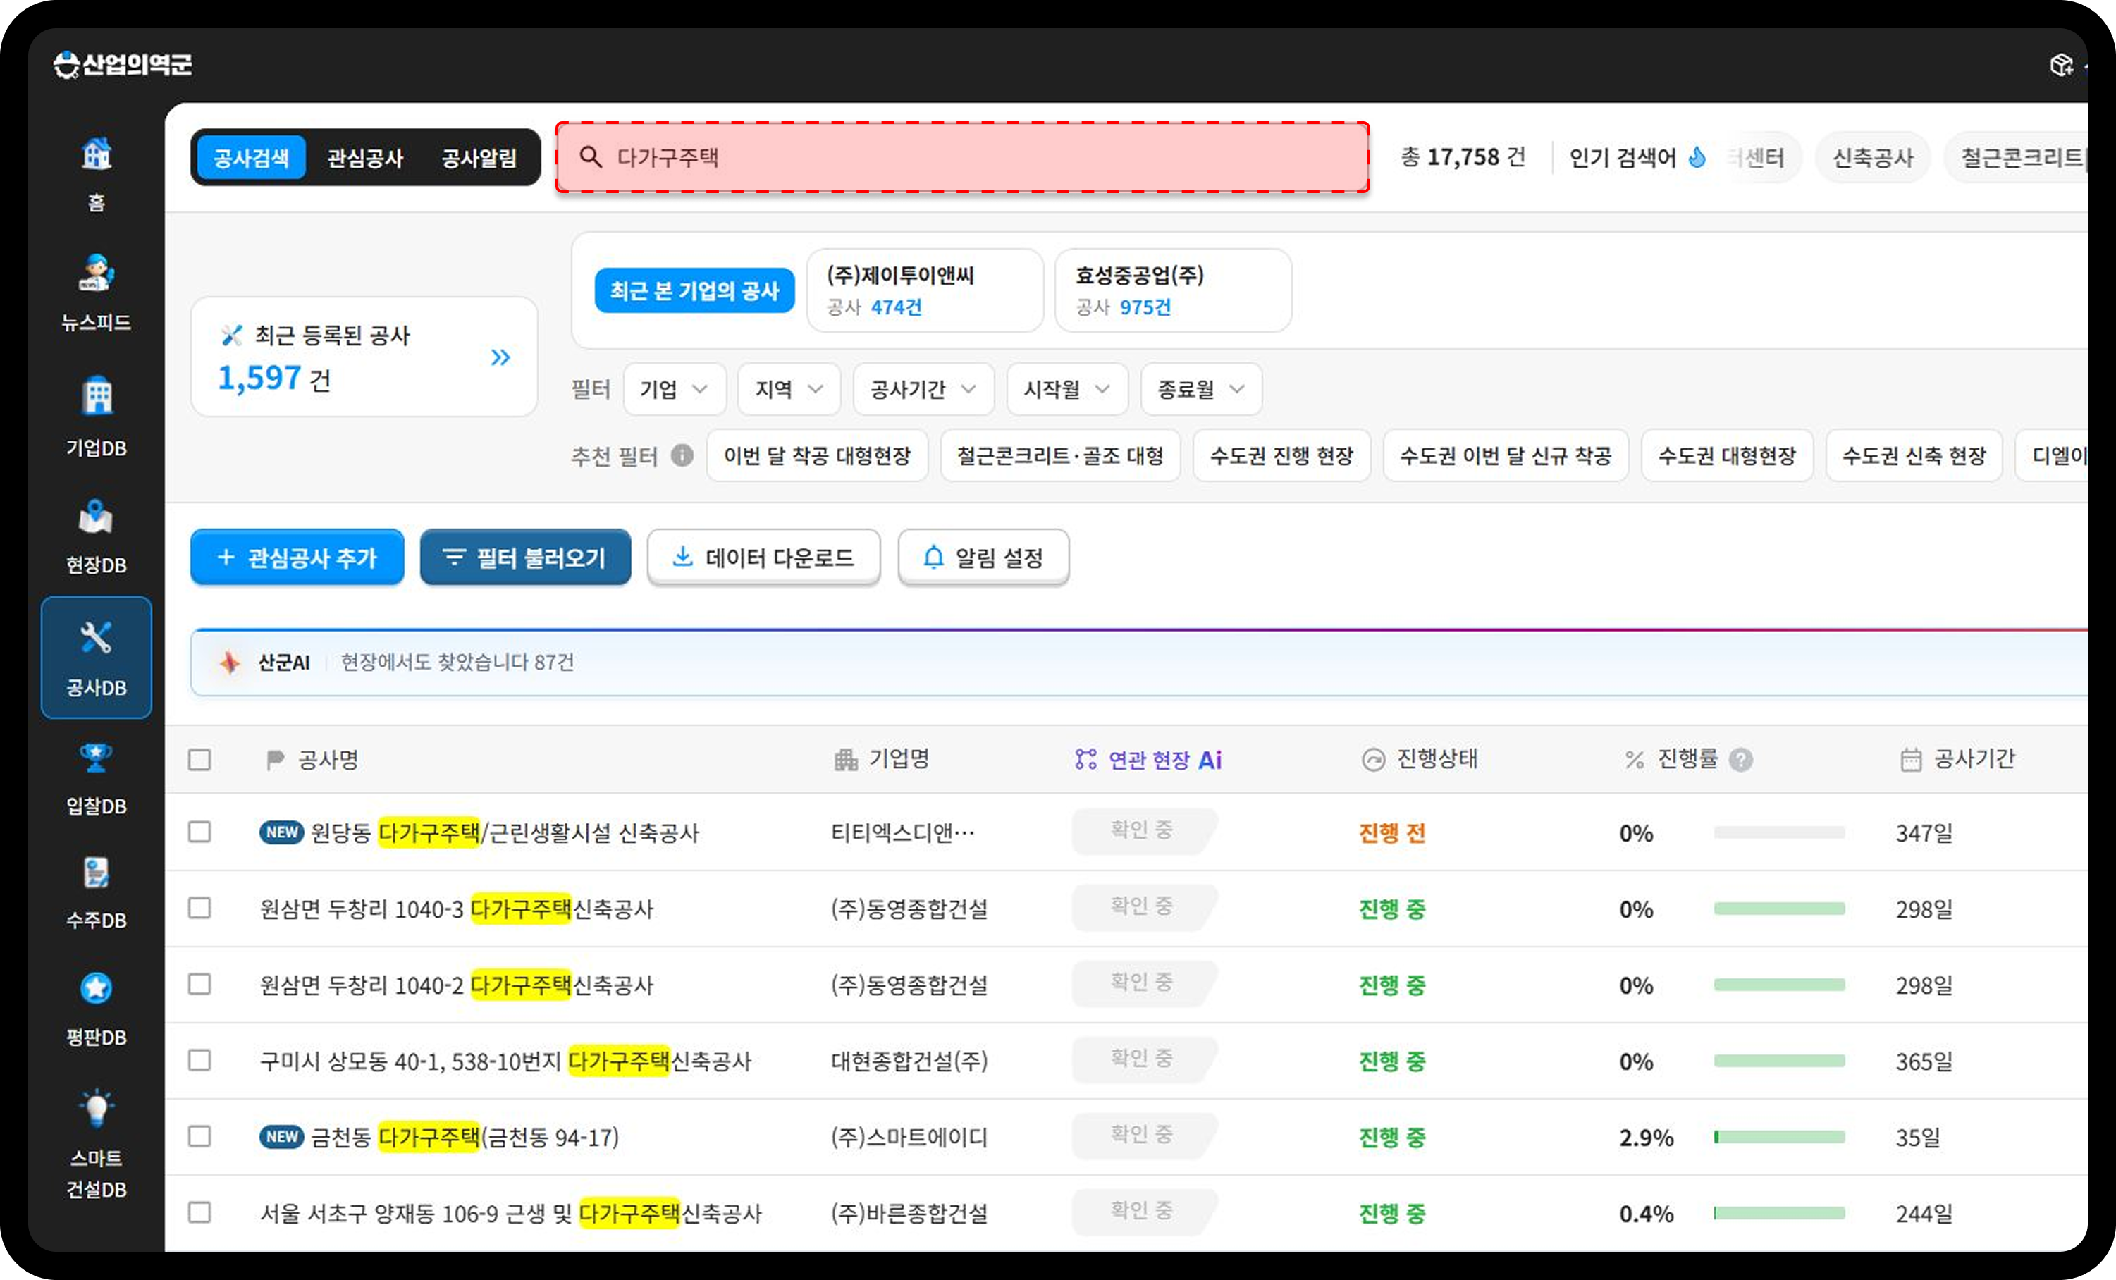2116x1280 pixels.
Task: Click the 데이터 다운로드 button
Action: [x=763, y=557]
